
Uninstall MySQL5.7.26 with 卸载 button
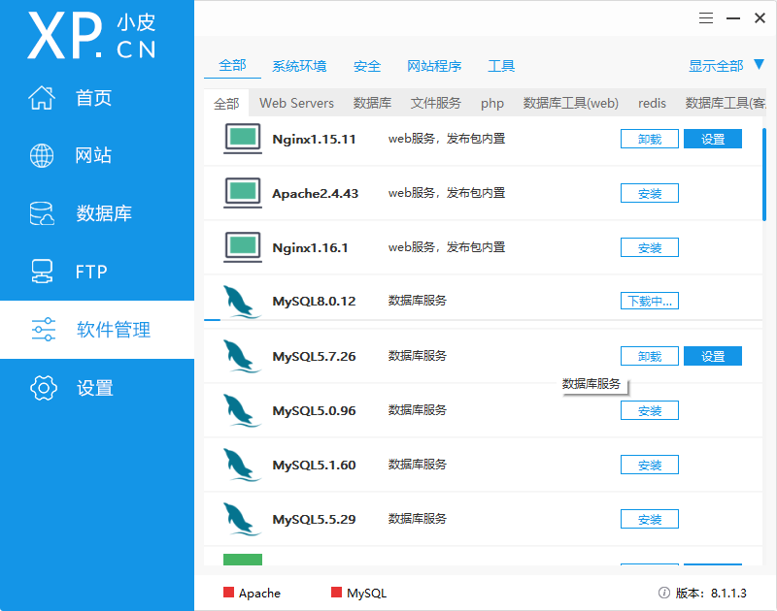click(650, 356)
